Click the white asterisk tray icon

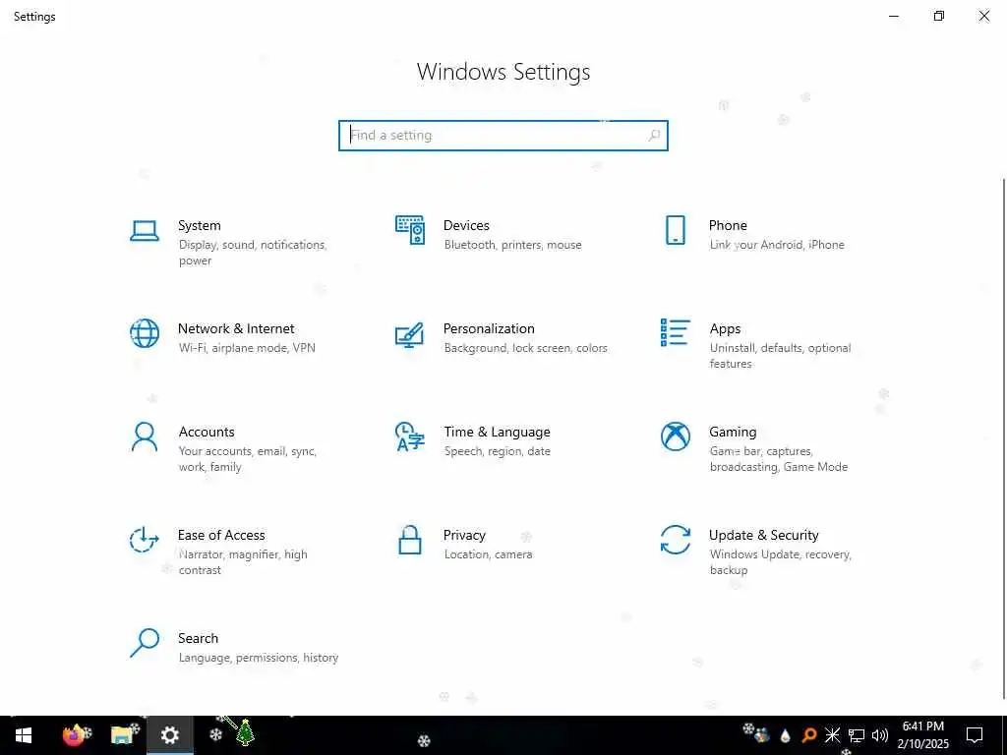(832, 735)
